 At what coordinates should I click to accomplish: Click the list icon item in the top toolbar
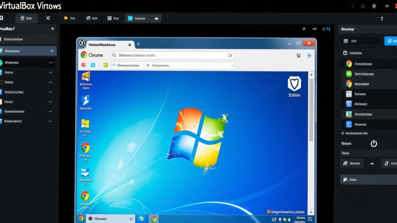pos(113,18)
